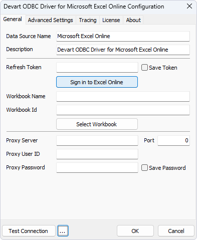
Task: Click the Port number field
Action: 173,140
